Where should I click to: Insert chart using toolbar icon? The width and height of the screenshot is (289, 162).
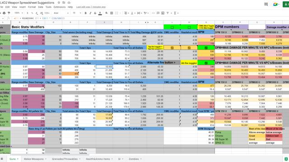pos(163,13)
